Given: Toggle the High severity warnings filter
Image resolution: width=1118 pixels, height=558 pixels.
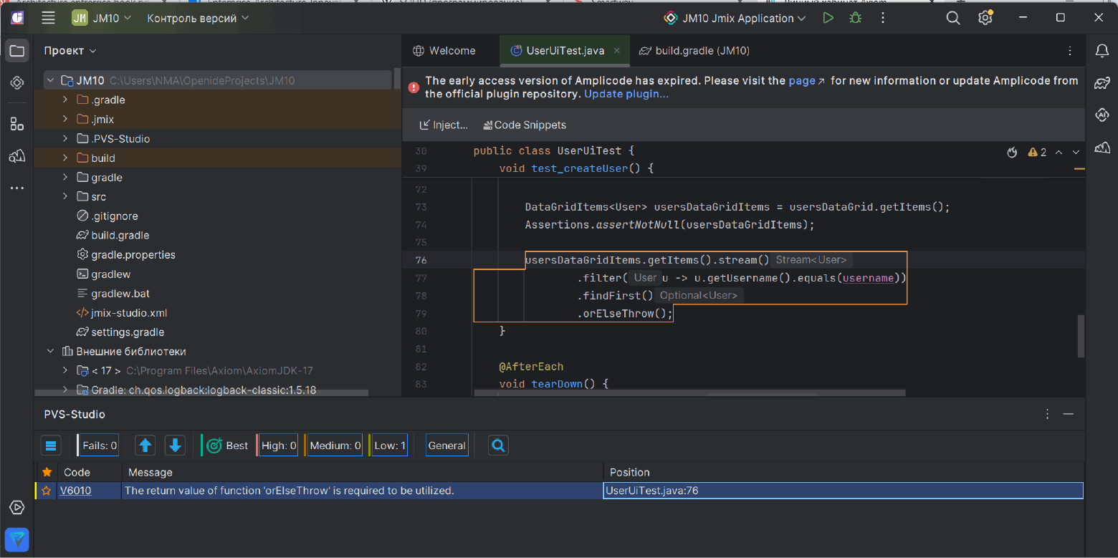Looking at the screenshot, I should click(x=279, y=446).
